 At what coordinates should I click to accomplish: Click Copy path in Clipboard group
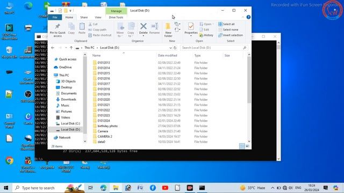(x=97, y=29)
